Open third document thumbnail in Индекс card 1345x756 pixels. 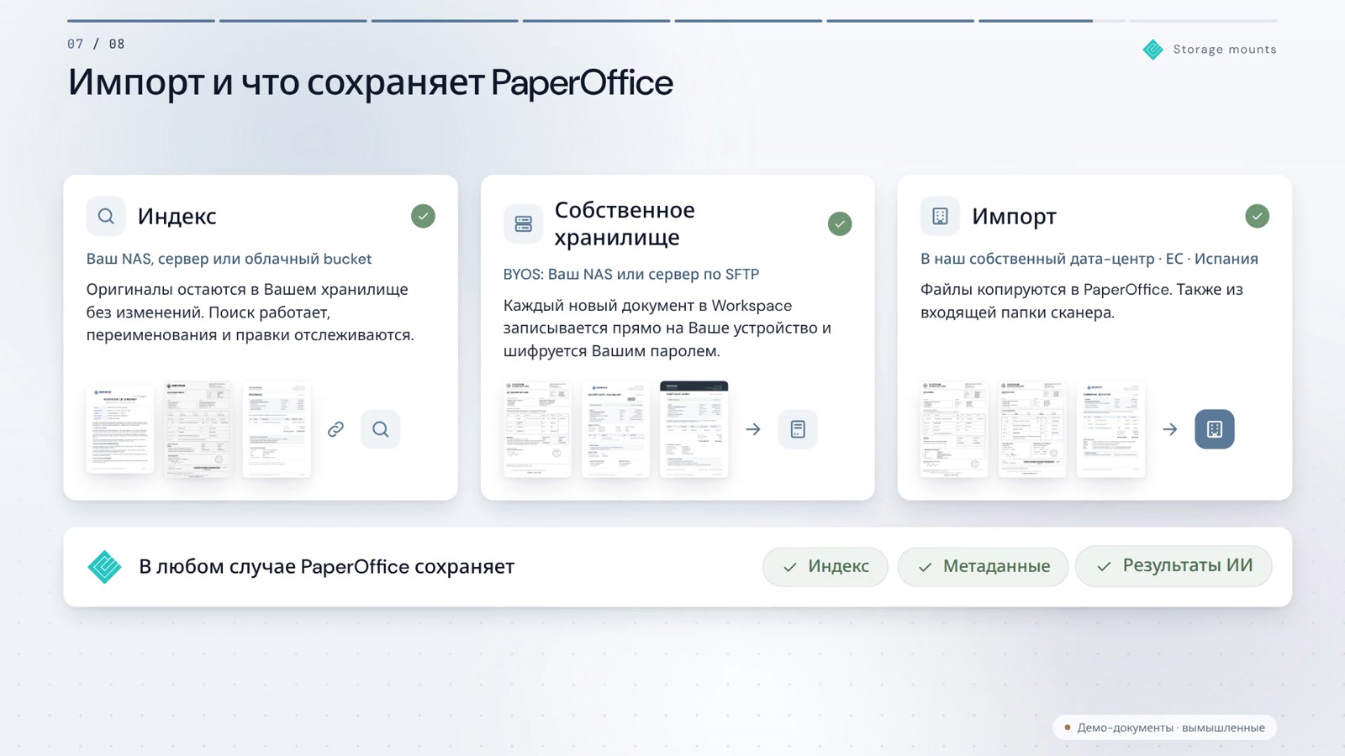click(x=277, y=429)
